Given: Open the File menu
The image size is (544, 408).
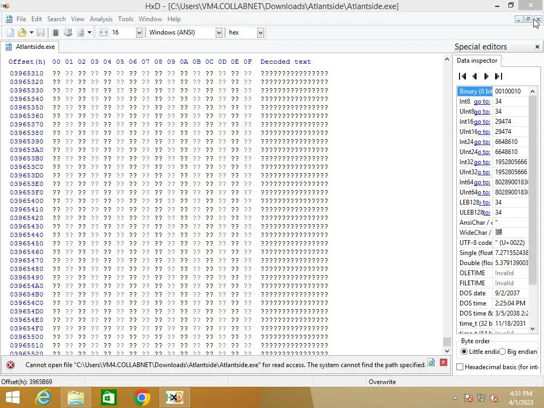Looking at the screenshot, I should pos(21,19).
